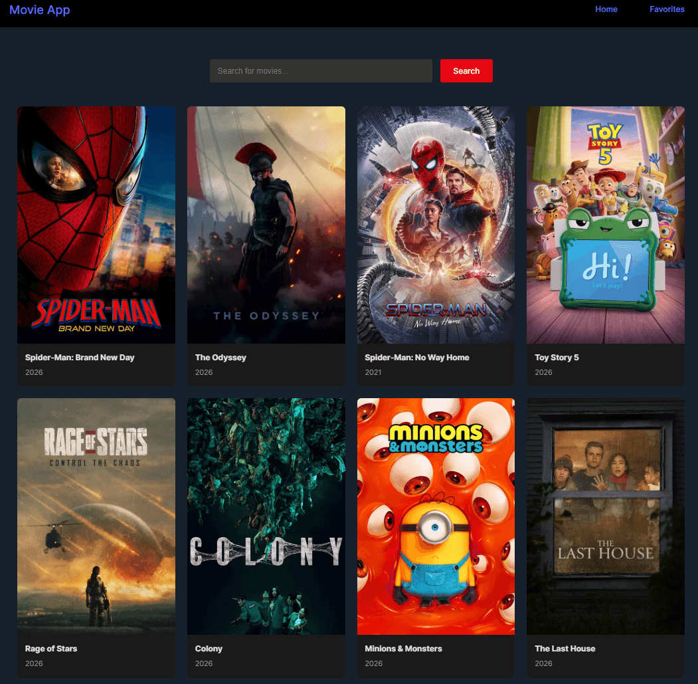Focus the Search for movies input field

coord(321,71)
